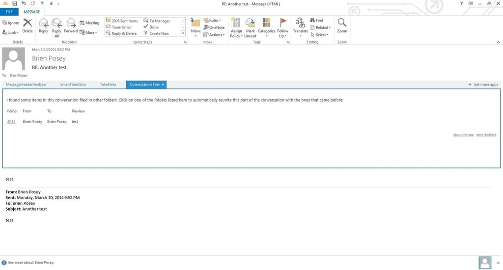Viewport: 503px width, 270px height.
Task: Open the Move folder dropdown
Action: (x=196, y=28)
